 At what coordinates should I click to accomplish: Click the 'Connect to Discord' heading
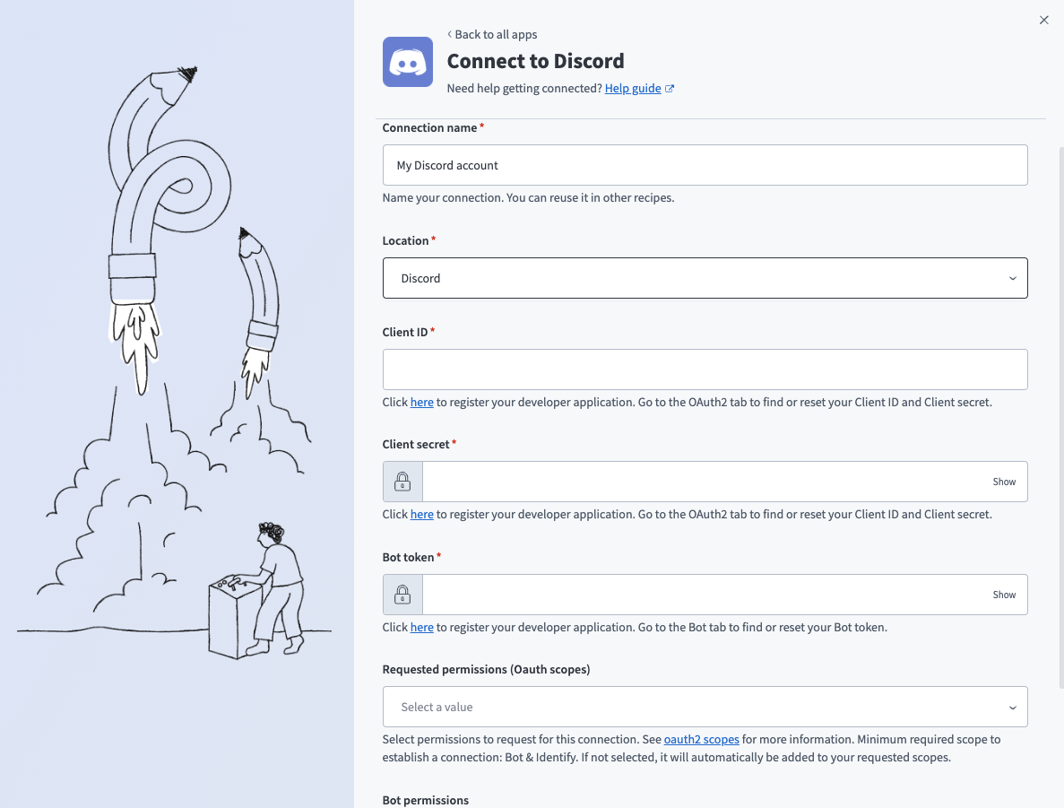(535, 61)
